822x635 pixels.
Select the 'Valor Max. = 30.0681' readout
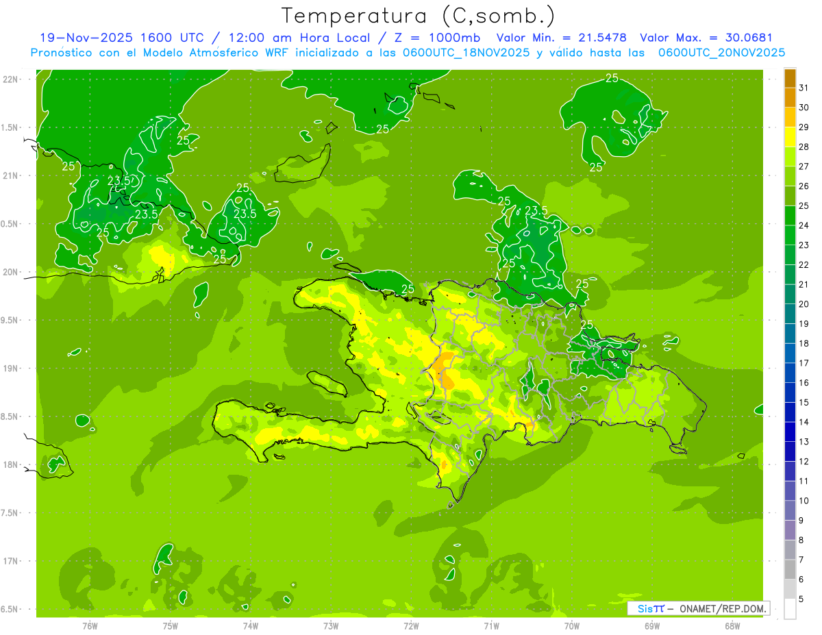706,38
